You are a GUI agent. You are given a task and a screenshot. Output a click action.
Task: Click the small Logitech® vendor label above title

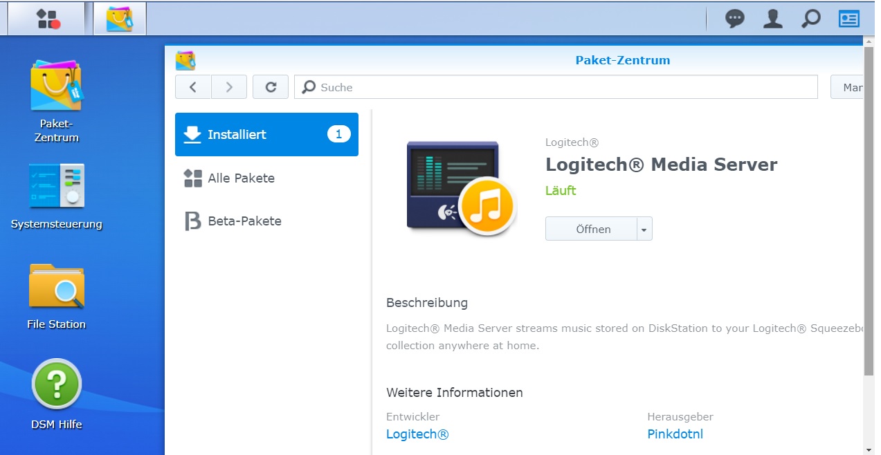572,142
